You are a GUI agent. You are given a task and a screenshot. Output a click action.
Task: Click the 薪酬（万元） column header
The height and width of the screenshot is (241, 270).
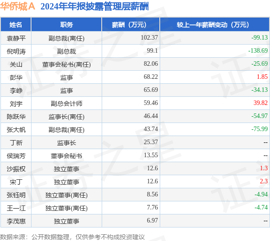(x=130, y=25)
